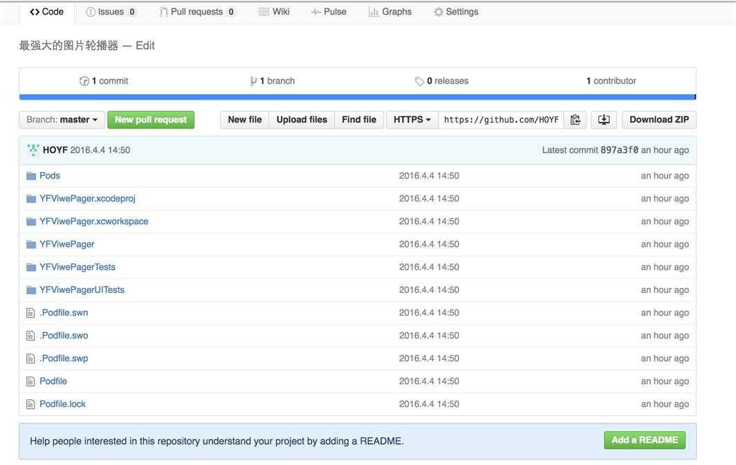The width and height of the screenshot is (736, 465).
Task: Click the open in desktop icon
Action: pyautogui.click(x=604, y=120)
